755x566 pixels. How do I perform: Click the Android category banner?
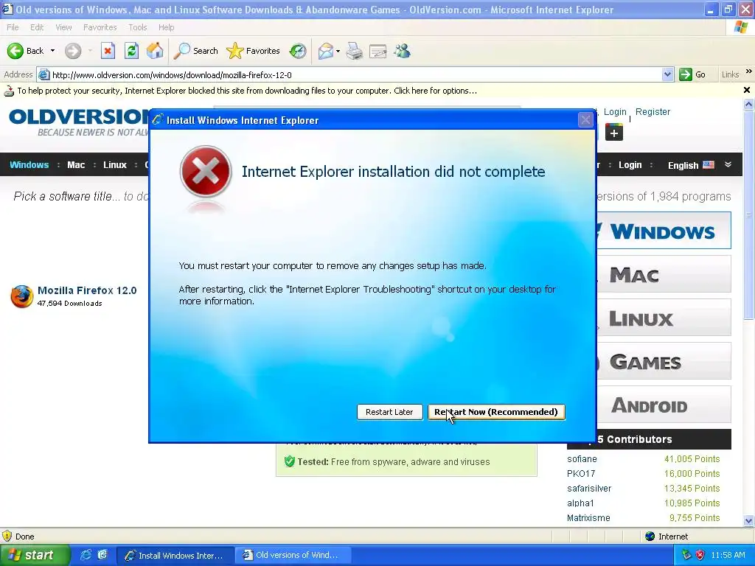664,405
